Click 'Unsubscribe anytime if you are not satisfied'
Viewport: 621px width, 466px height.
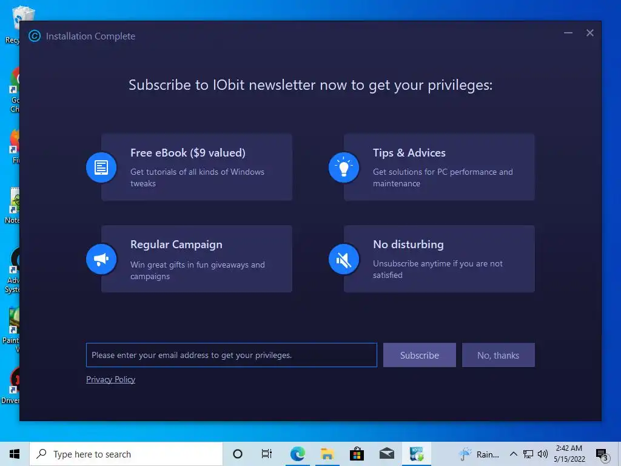pyautogui.click(x=438, y=269)
